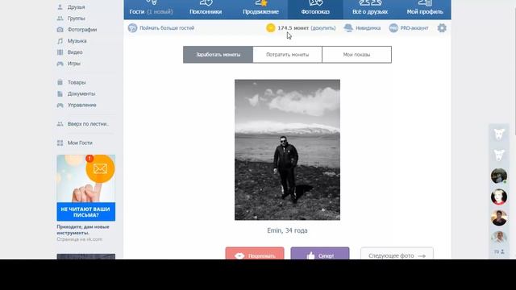Open the Гости tab

pos(151,10)
